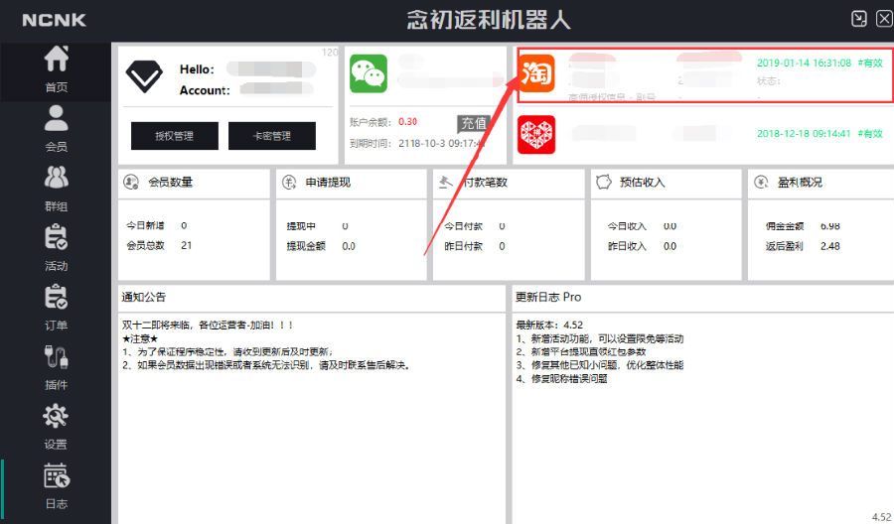This screenshot has height=524, width=894.
Task: Click the shrink window icon at top right
Action: (x=858, y=19)
